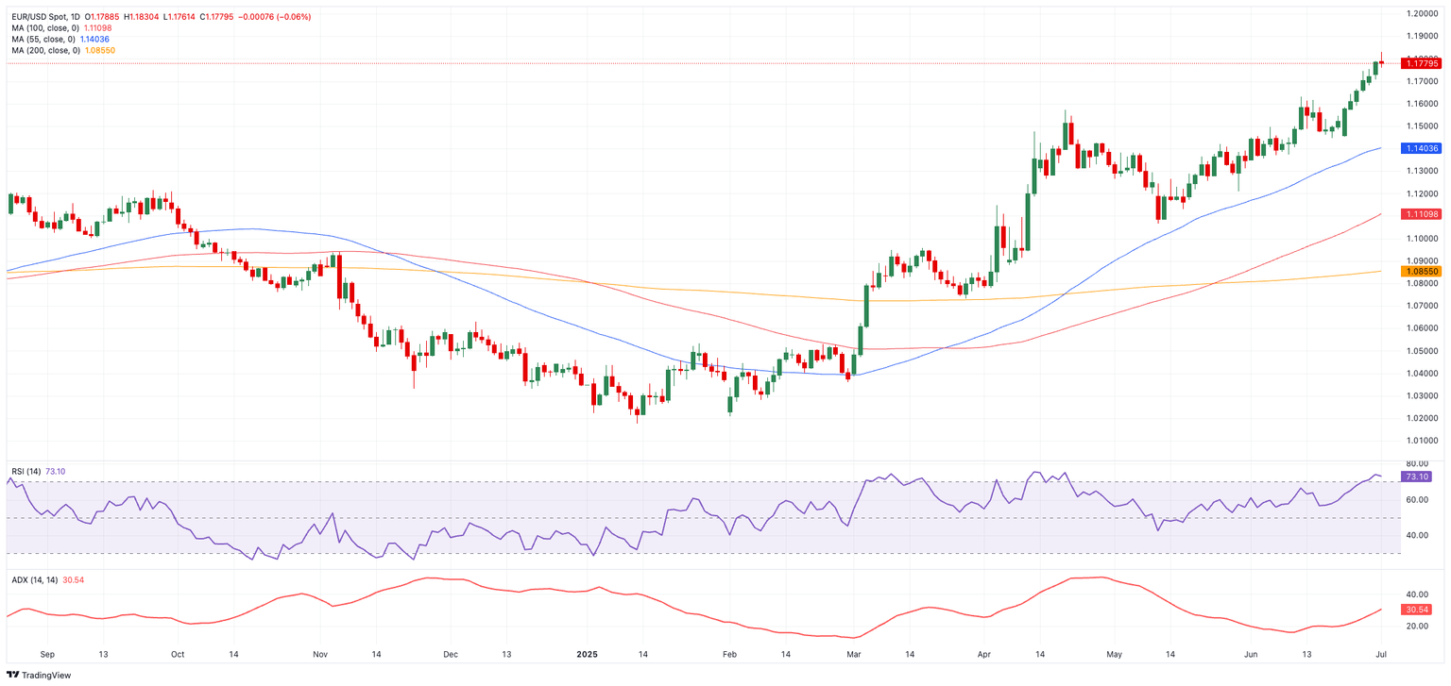Viewport: 1451px width, 686px height.
Task: Click the 1.04000 price axis label
Action: 1421,373
